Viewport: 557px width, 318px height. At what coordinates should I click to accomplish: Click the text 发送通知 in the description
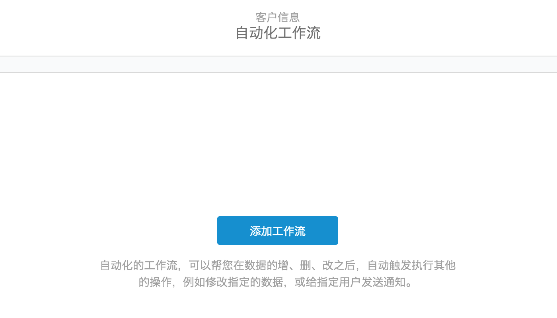click(384, 282)
